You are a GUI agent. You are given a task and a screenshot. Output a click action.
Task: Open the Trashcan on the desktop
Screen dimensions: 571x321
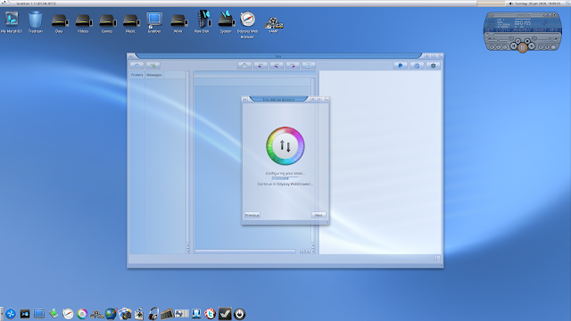(x=36, y=22)
